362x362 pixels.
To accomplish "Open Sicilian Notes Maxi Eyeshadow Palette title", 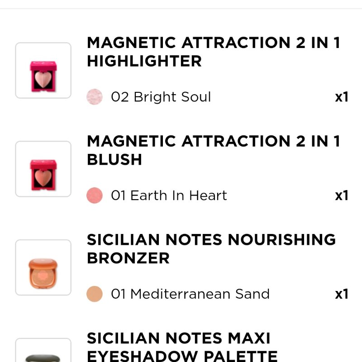I will pyautogui.click(x=182, y=347).
